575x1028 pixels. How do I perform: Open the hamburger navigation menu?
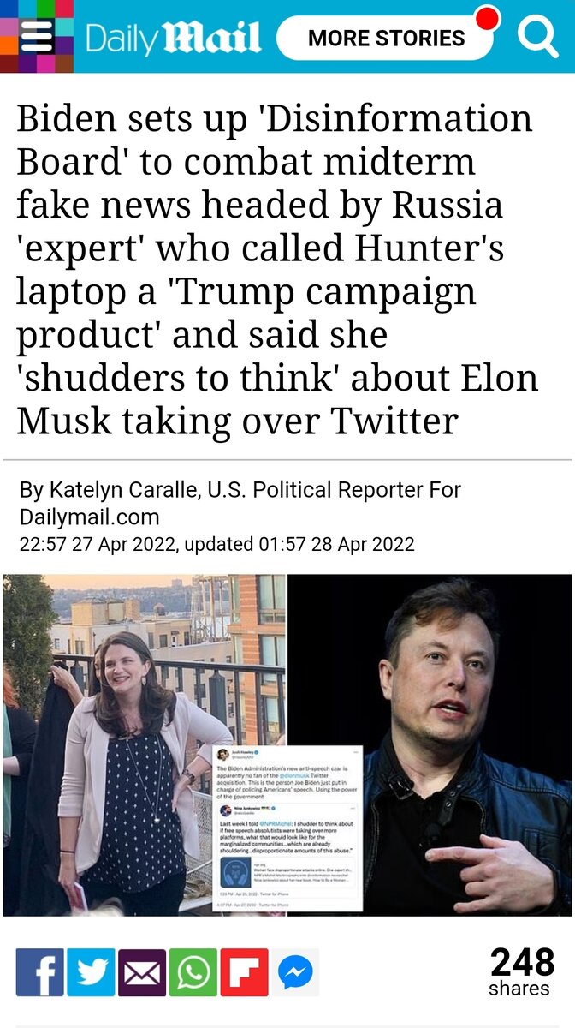point(36,36)
